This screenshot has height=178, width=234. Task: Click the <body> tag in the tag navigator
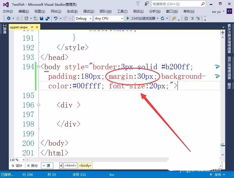tap(85, 165)
